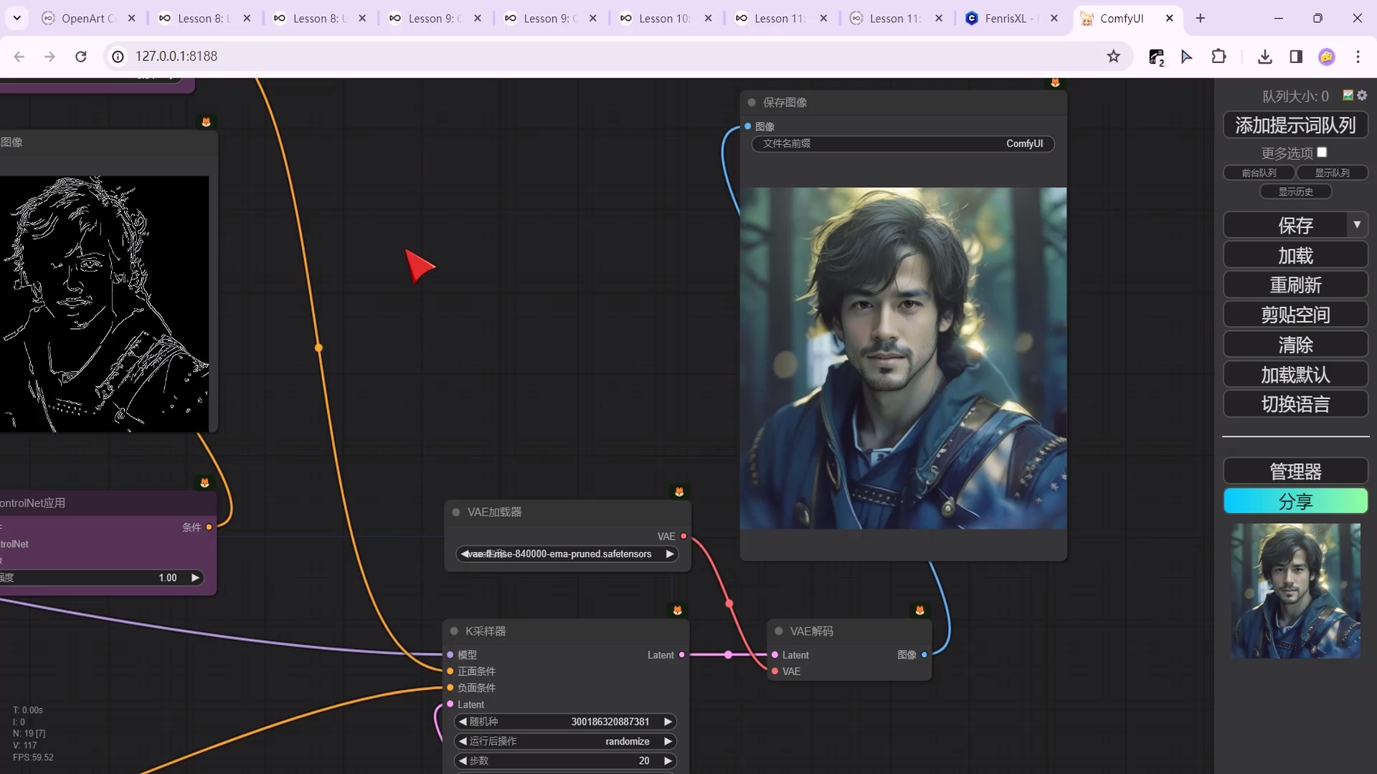The width and height of the screenshot is (1377, 774).
Task: Switch to the Lesson 10 browser tab
Action: (660, 19)
